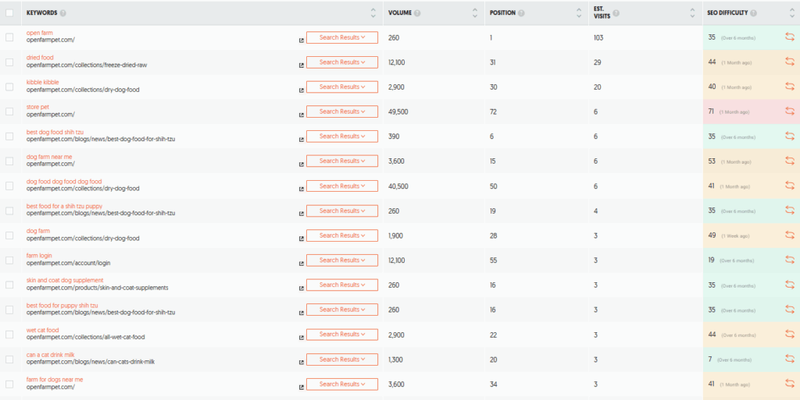Open the 'best food for a shih tzu puppy' keyword
This screenshot has width=800, height=400.
click(x=64, y=206)
